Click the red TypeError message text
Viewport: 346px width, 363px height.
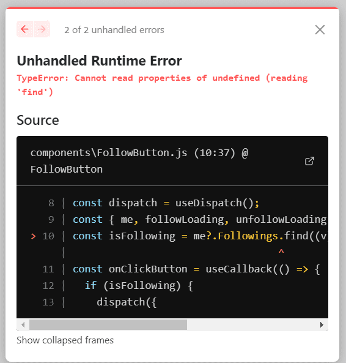pyautogui.click(x=162, y=85)
